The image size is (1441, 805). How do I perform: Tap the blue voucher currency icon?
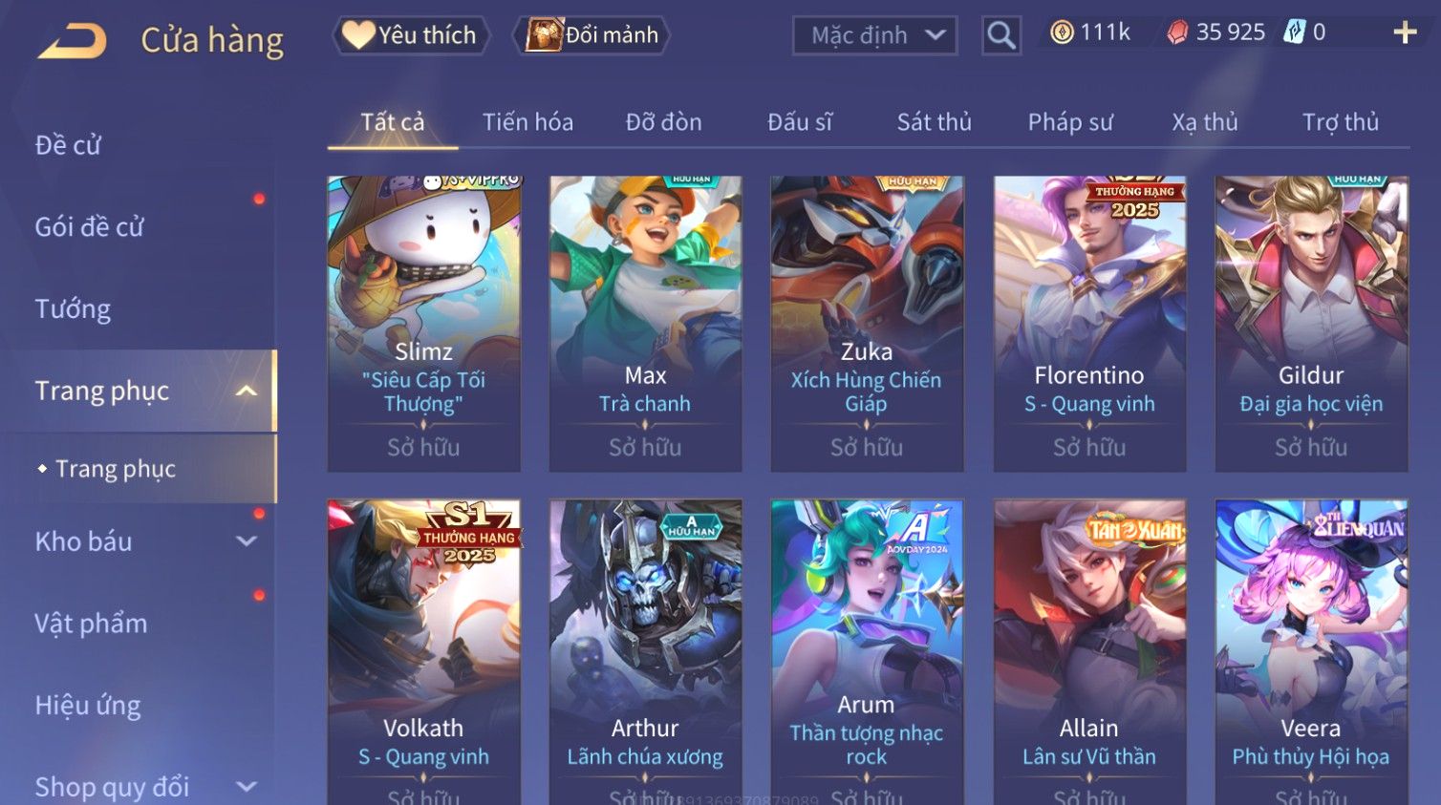(x=1294, y=32)
